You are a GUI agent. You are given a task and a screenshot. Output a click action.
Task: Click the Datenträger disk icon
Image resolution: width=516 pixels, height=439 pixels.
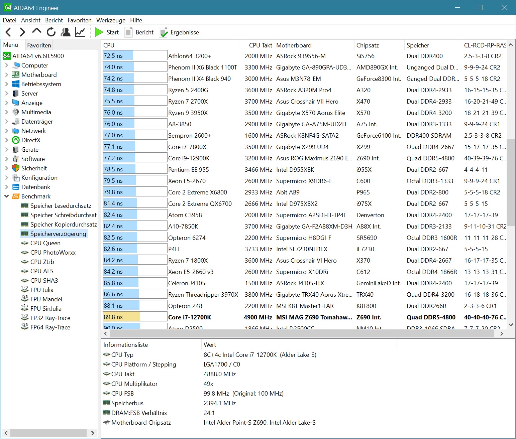pyautogui.click(x=16, y=122)
